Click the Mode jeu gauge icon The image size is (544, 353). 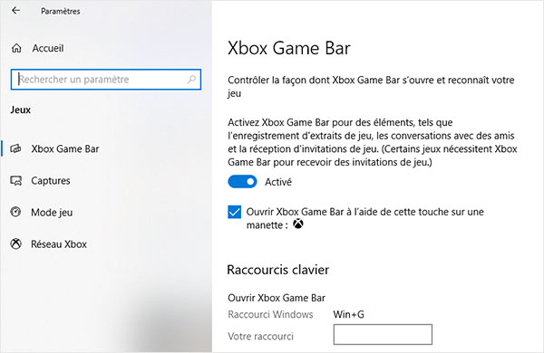click(x=15, y=212)
